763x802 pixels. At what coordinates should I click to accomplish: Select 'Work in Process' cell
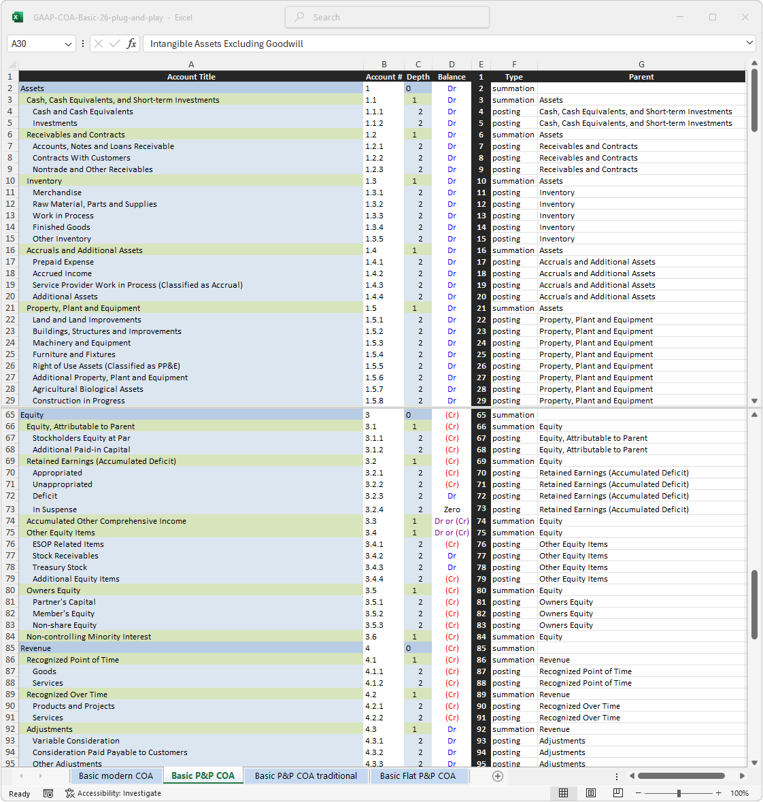(191, 216)
